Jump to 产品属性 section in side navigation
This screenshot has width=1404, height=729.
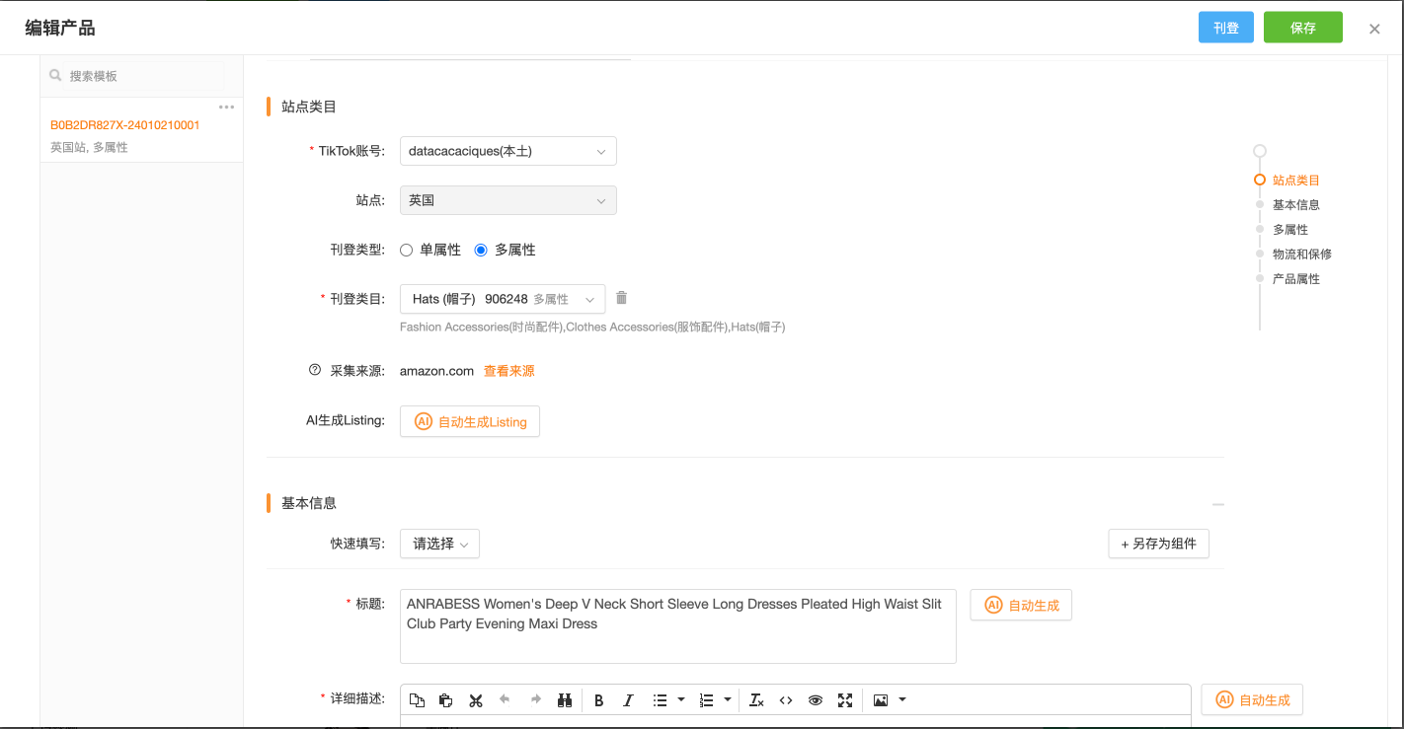[x=1295, y=279]
